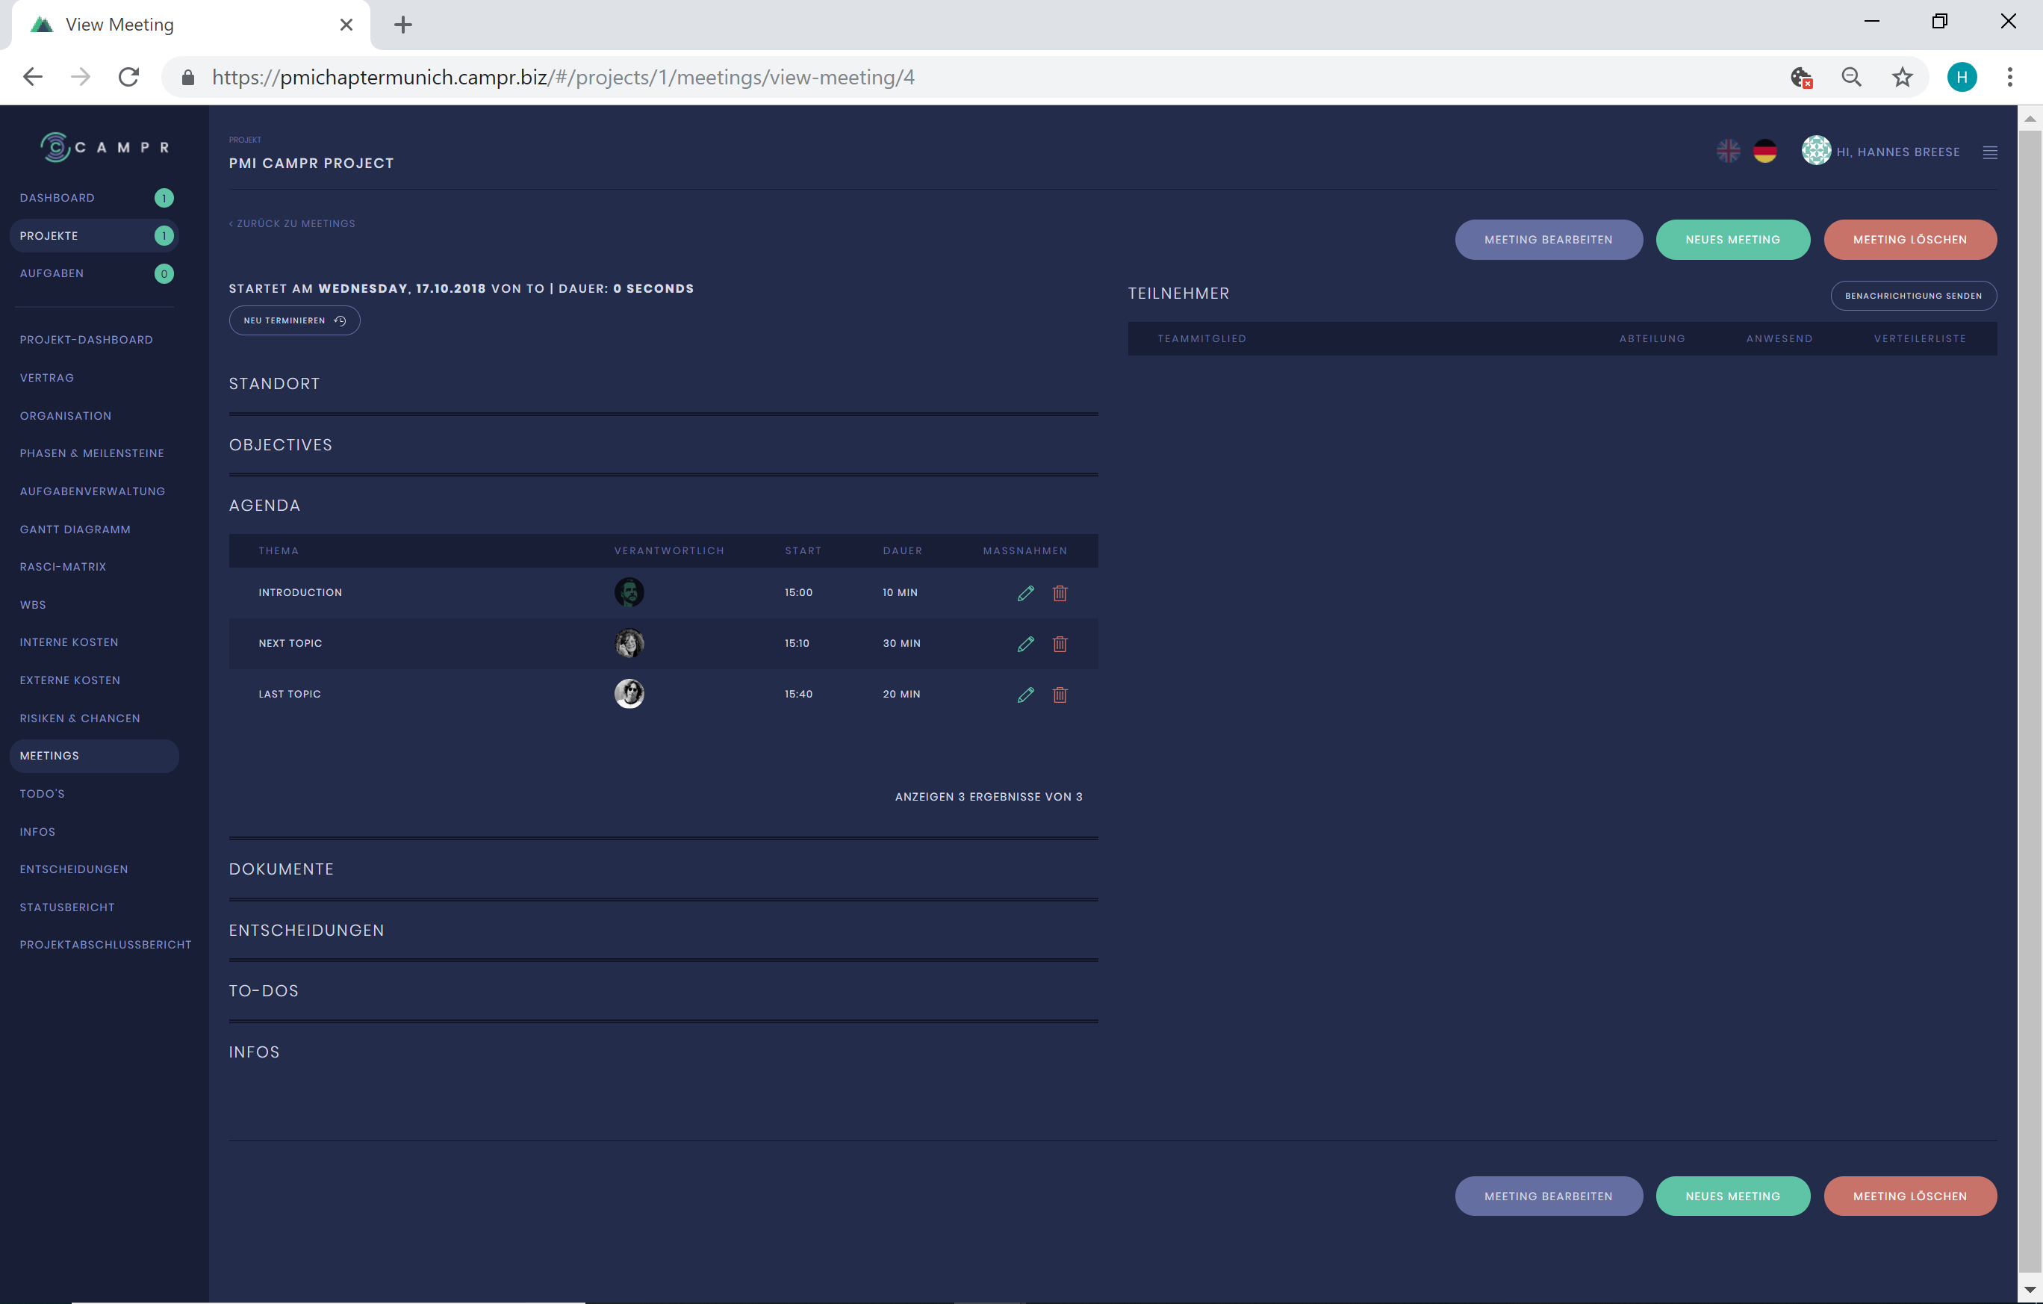Open the Chrome three-dot menu
2043x1304 pixels.
(2009, 77)
